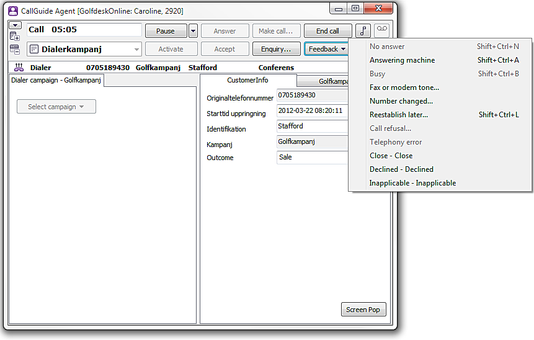Expand the Select campaign dropdown
534x340 pixels.
coord(56,107)
